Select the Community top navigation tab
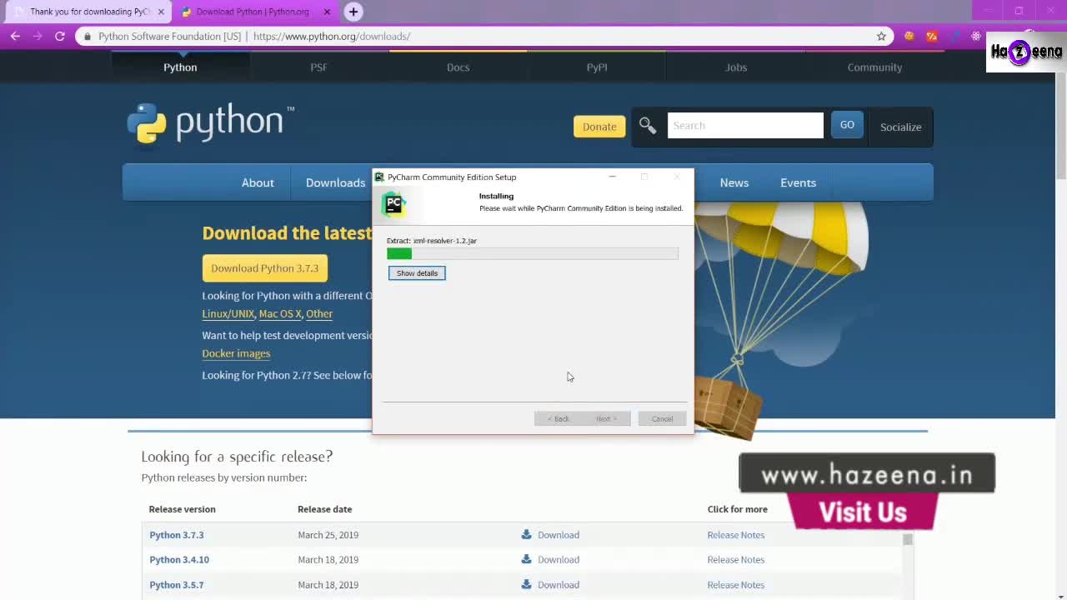Viewport: 1067px width, 600px height. [x=874, y=67]
